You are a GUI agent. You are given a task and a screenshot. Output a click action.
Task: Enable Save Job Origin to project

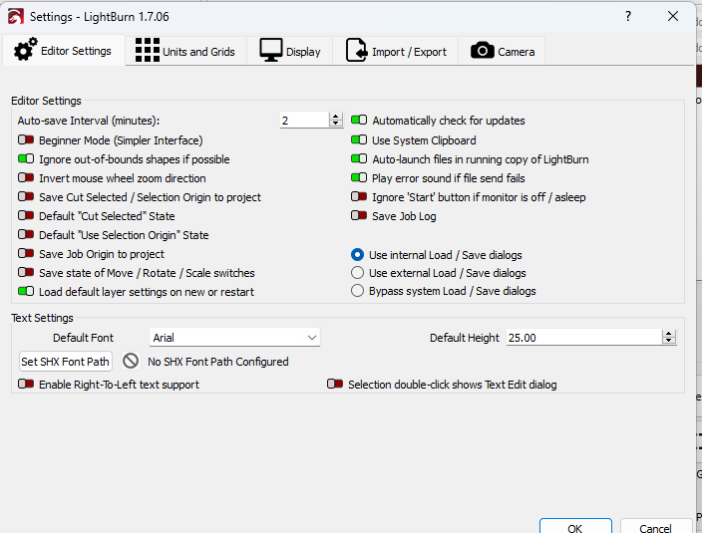[x=26, y=253]
